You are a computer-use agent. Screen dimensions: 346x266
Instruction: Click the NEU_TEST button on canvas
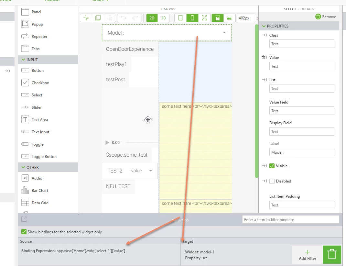coord(118,186)
